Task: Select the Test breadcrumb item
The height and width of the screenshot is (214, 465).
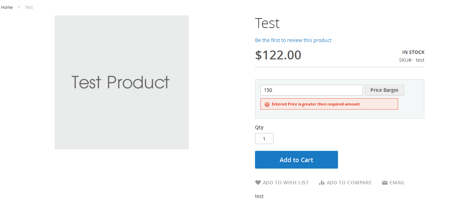Action: [29, 7]
